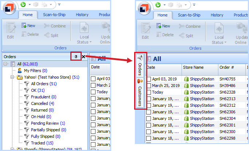Viewport: 249px width, 151px height.
Task: Select the On Hold (0) filter
Action: 38,117
